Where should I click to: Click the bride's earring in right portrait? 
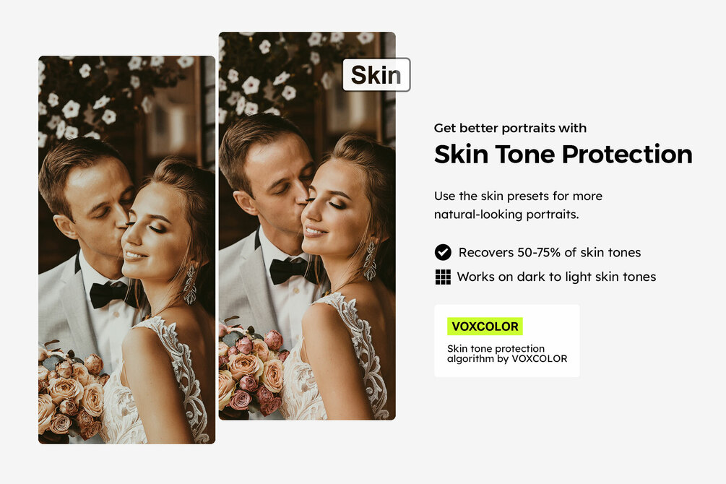click(370, 262)
